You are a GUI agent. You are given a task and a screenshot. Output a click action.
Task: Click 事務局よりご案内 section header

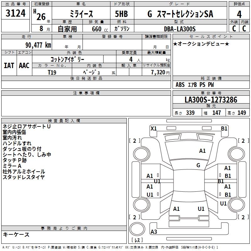click(x=64, y=228)
